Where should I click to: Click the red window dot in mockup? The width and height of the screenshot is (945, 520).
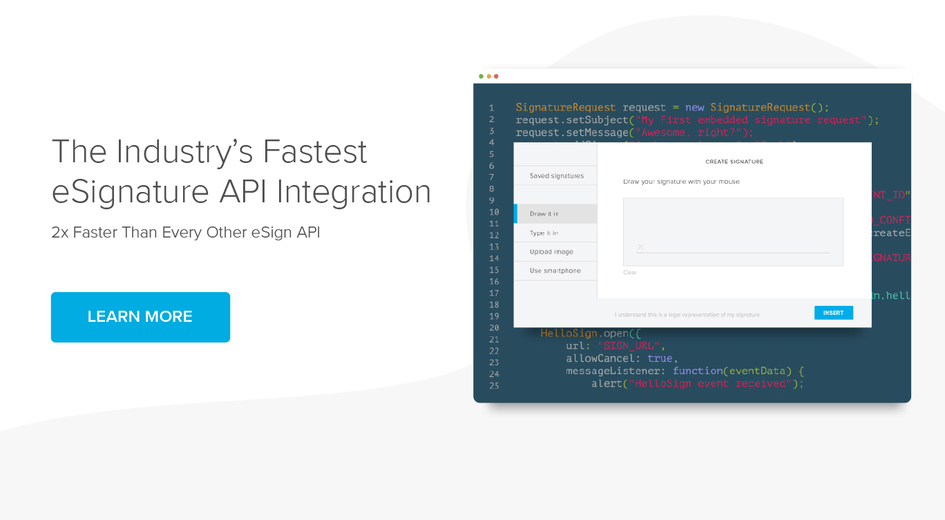[496, 76]
